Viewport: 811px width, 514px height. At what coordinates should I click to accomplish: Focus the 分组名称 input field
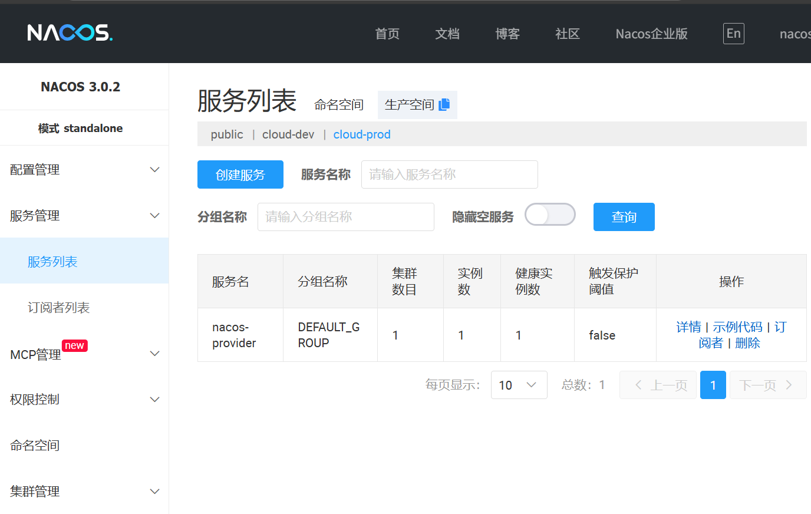point(346,217)
